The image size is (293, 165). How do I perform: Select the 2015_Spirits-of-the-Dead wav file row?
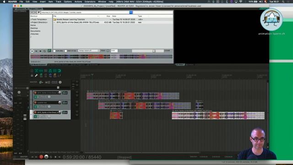pos(113,22)
